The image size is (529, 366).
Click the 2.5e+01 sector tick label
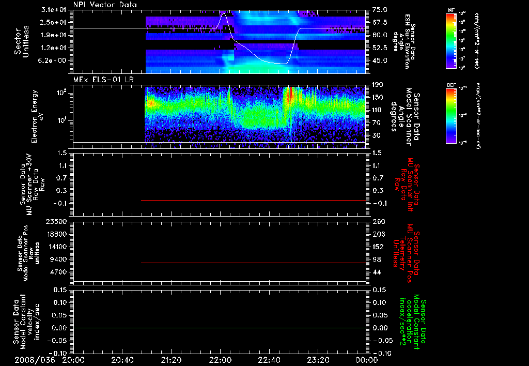coord(54,22)
